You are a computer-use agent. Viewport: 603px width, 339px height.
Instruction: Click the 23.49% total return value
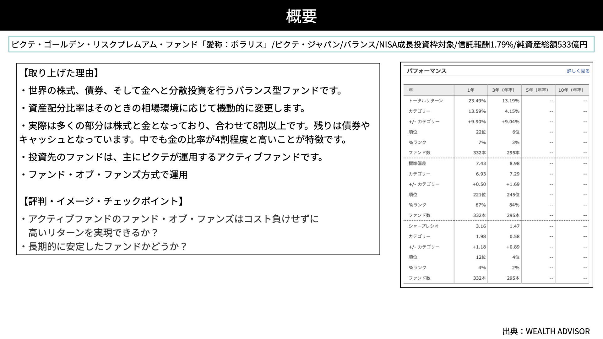pyautogui.click(x=477, y=101)
